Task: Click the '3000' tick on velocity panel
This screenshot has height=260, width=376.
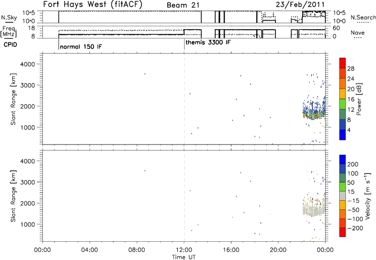Action: point(28,182)
